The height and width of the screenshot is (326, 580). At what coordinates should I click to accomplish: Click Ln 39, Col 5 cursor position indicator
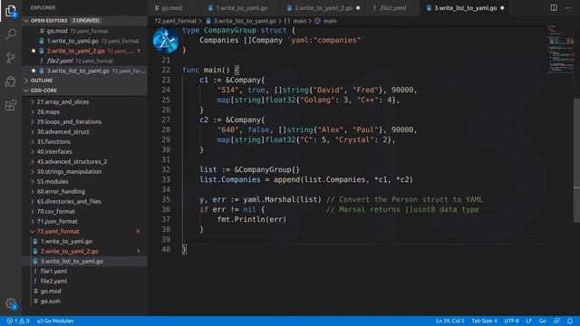pos(449,321)
